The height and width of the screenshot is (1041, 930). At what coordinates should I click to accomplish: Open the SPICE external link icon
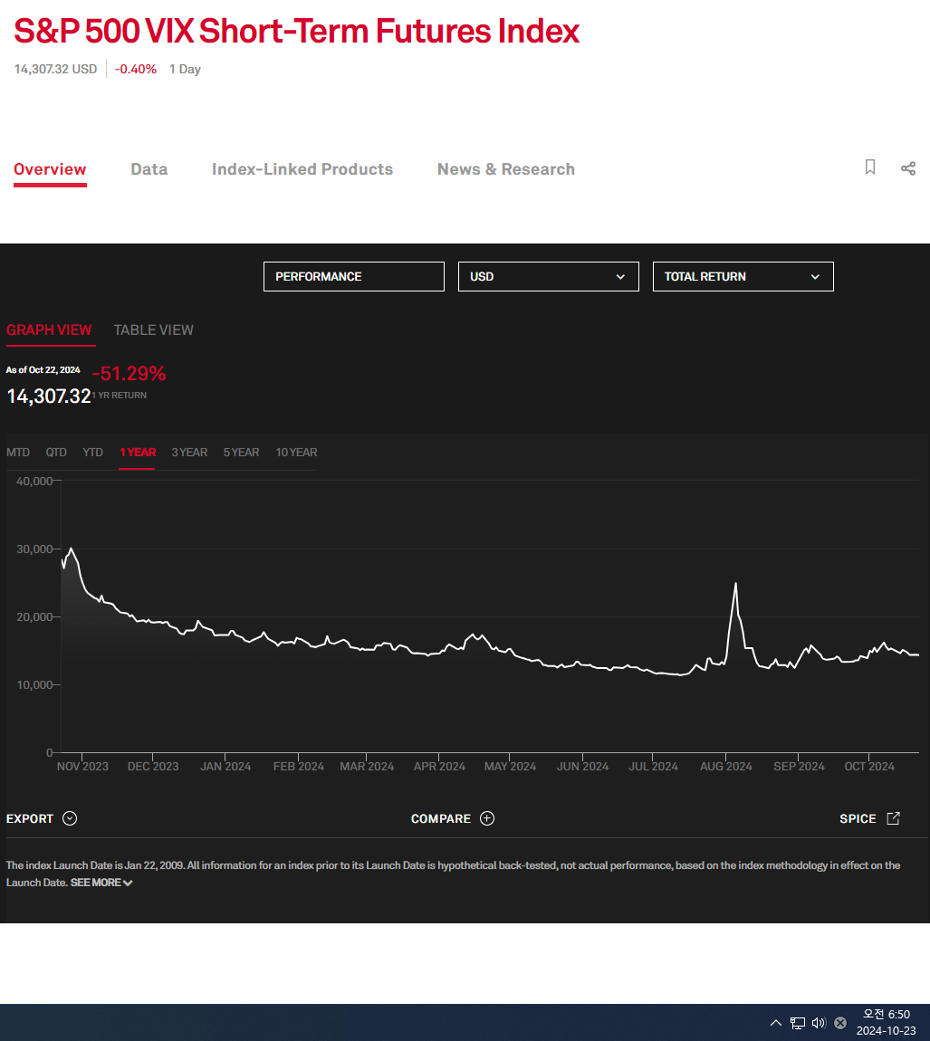(894, 818)
